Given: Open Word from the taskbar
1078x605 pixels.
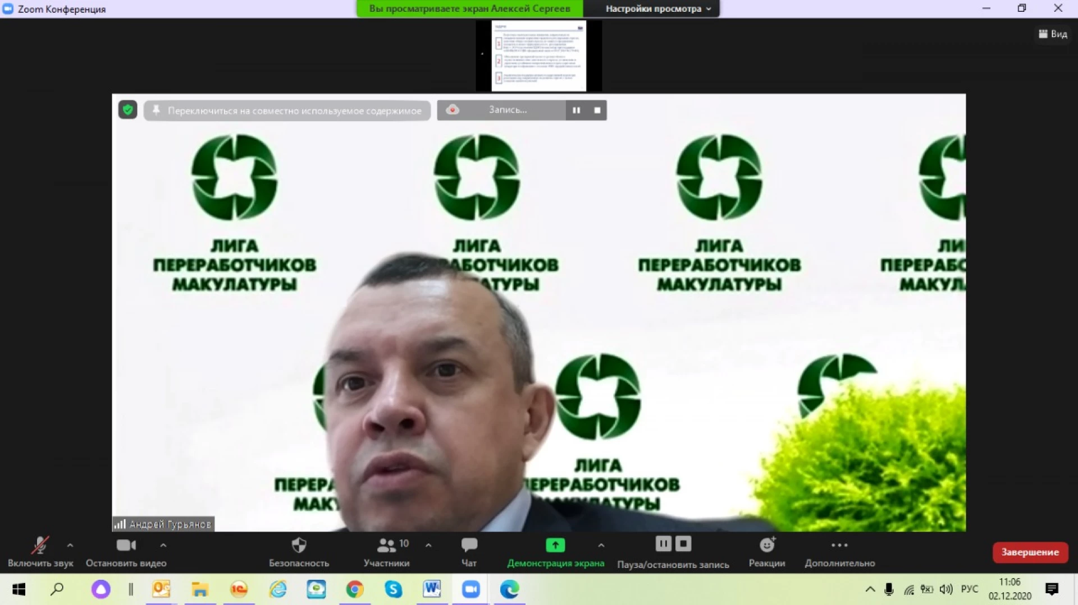Looking at the screenshot, I should (x=432, y=589).
